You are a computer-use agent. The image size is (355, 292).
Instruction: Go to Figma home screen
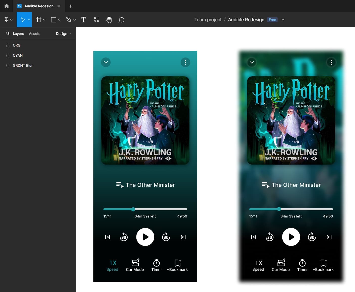(x=7, y=6)
